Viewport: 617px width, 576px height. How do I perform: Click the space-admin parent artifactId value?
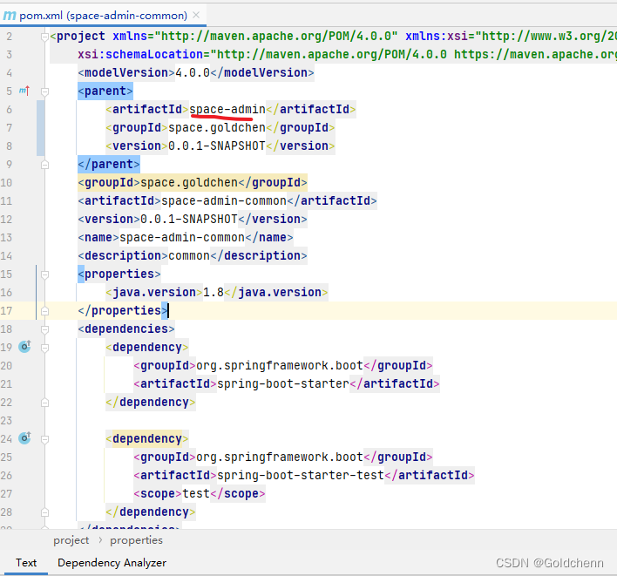(x=227, y=109)
